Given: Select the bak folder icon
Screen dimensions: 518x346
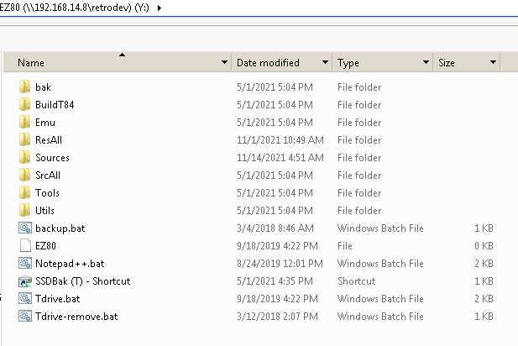Looking at the screenshot, I should [x=25, y=86].
